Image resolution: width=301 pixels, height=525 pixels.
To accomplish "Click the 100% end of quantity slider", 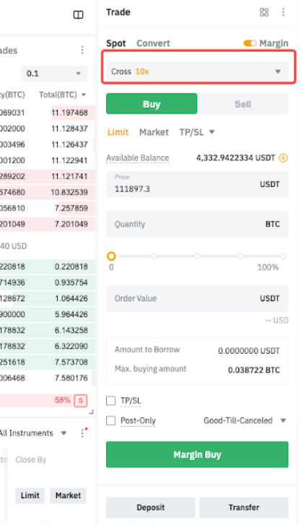I will coord(283,256).
